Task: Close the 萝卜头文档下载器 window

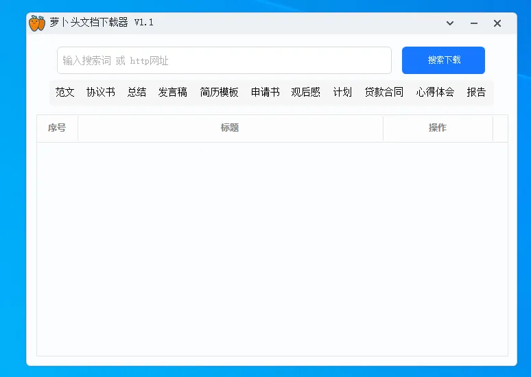Action: coord(497,23)
